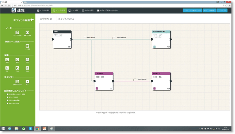The width and height of the screenshot is (235, 134).
Task: Open the シーン設定 tab
Action: (73, 10)
